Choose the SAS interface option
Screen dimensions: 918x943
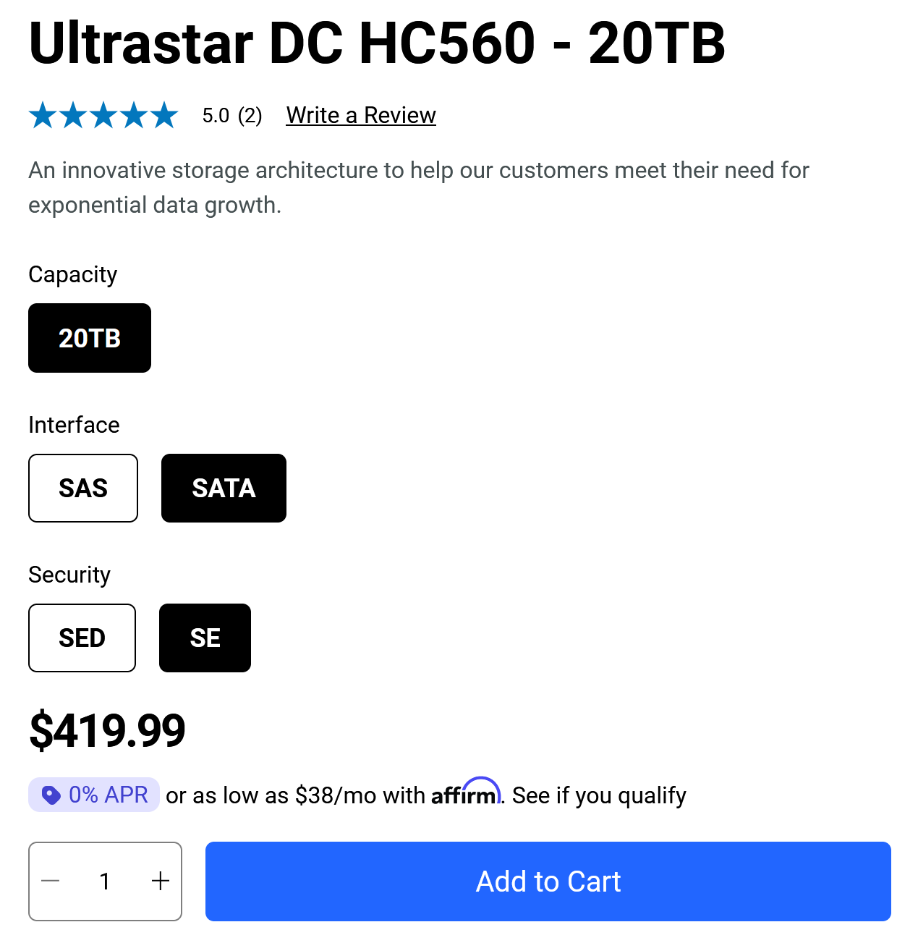(x=83, y=488)
